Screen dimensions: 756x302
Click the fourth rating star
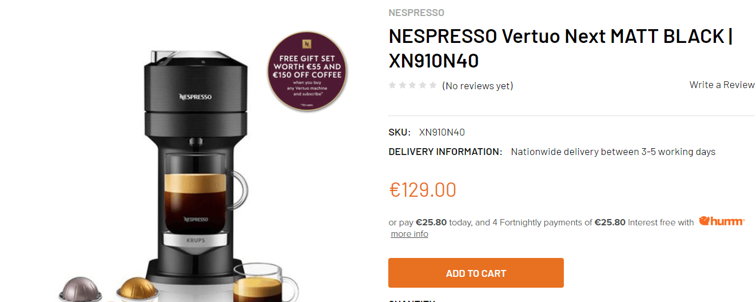pyautogui.click(x=423, y=85)
